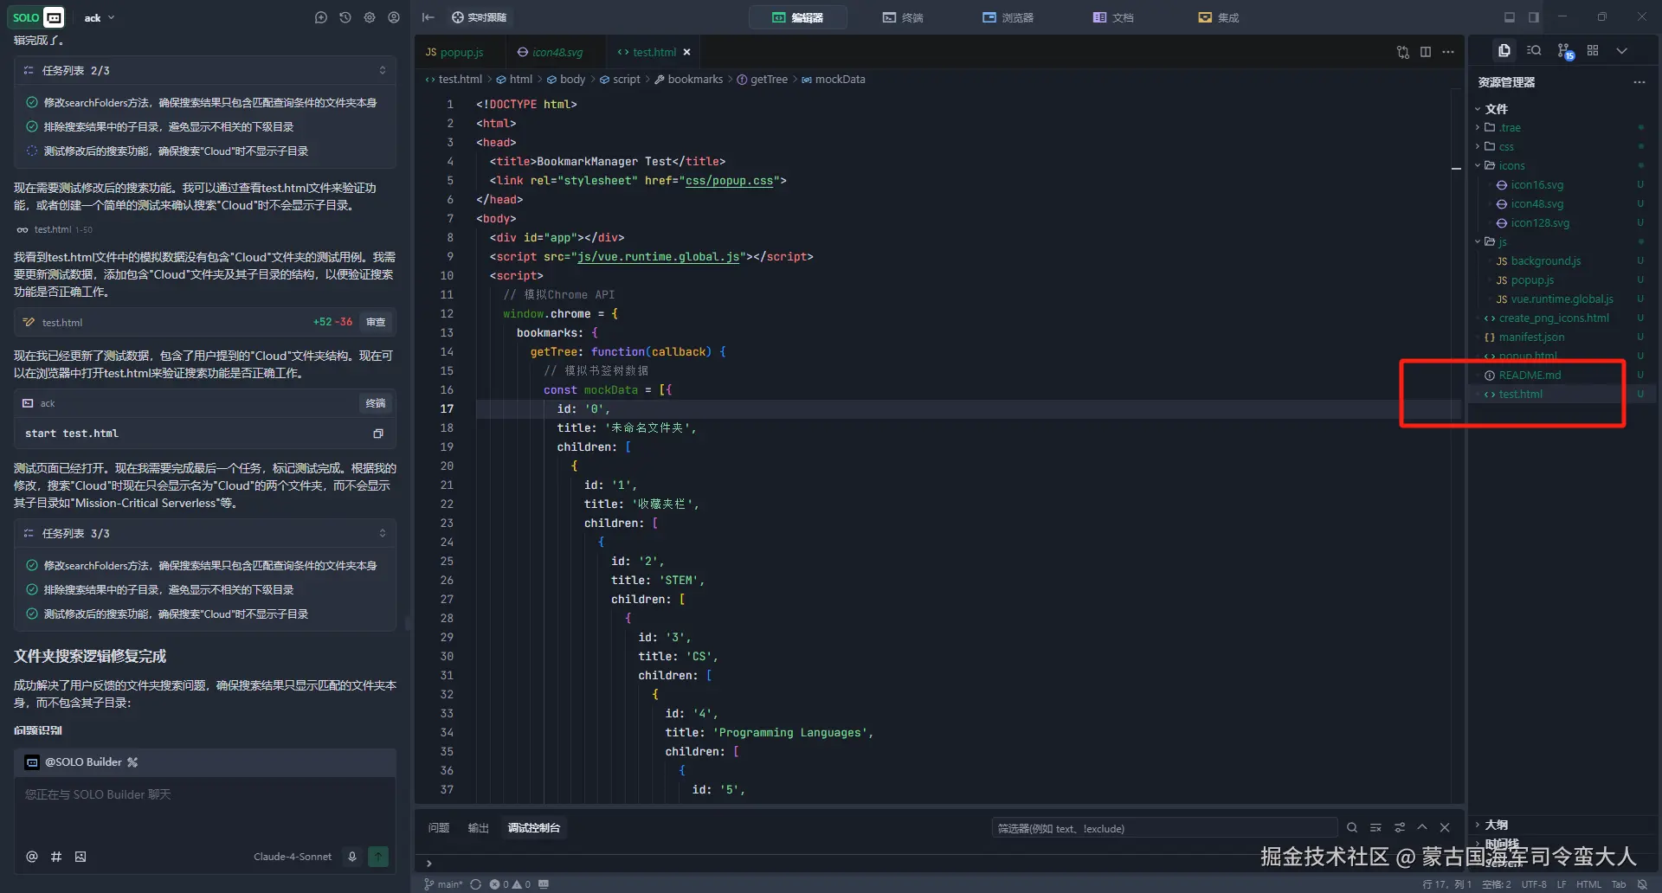Screen dimensions: 1662x893
Task: Open chat history clock icon
Action: tap(345, 17)
